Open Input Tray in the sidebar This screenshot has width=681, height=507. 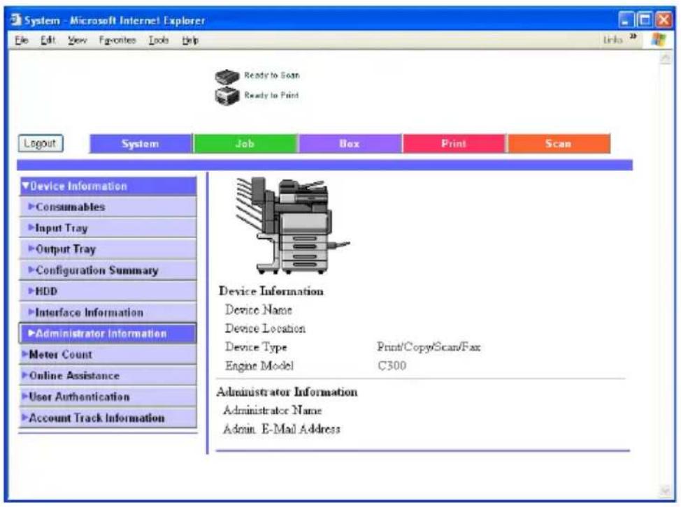108,228
